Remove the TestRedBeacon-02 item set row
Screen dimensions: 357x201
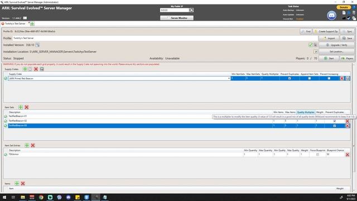point(348,121)
